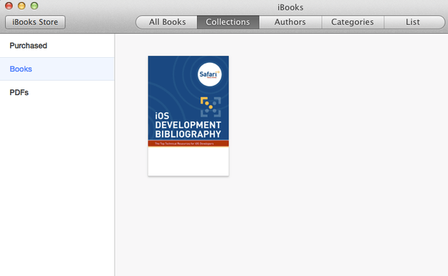Click the blank white bottom of the book cover
This screenshot has width=448, height=276.
pos(189,161)
